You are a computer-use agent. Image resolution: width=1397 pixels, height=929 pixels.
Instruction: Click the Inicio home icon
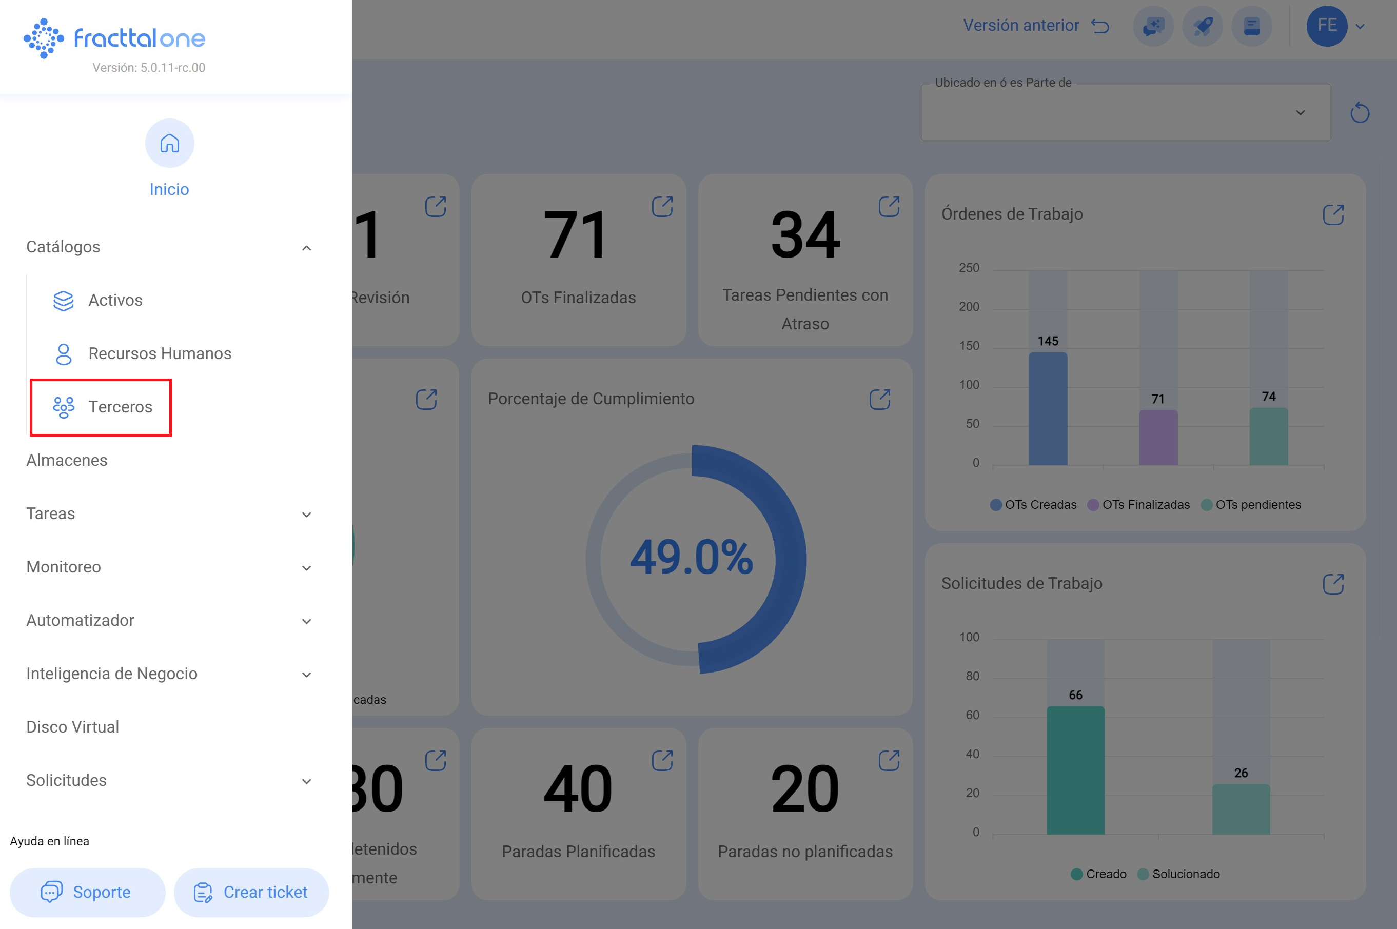click(169, 144)
